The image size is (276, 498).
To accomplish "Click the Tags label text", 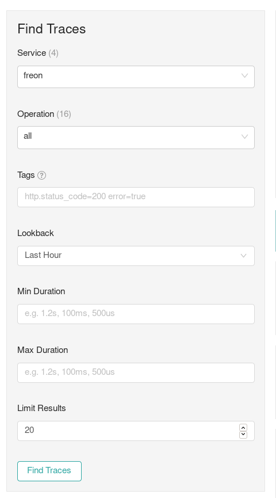I will point(26,175).
